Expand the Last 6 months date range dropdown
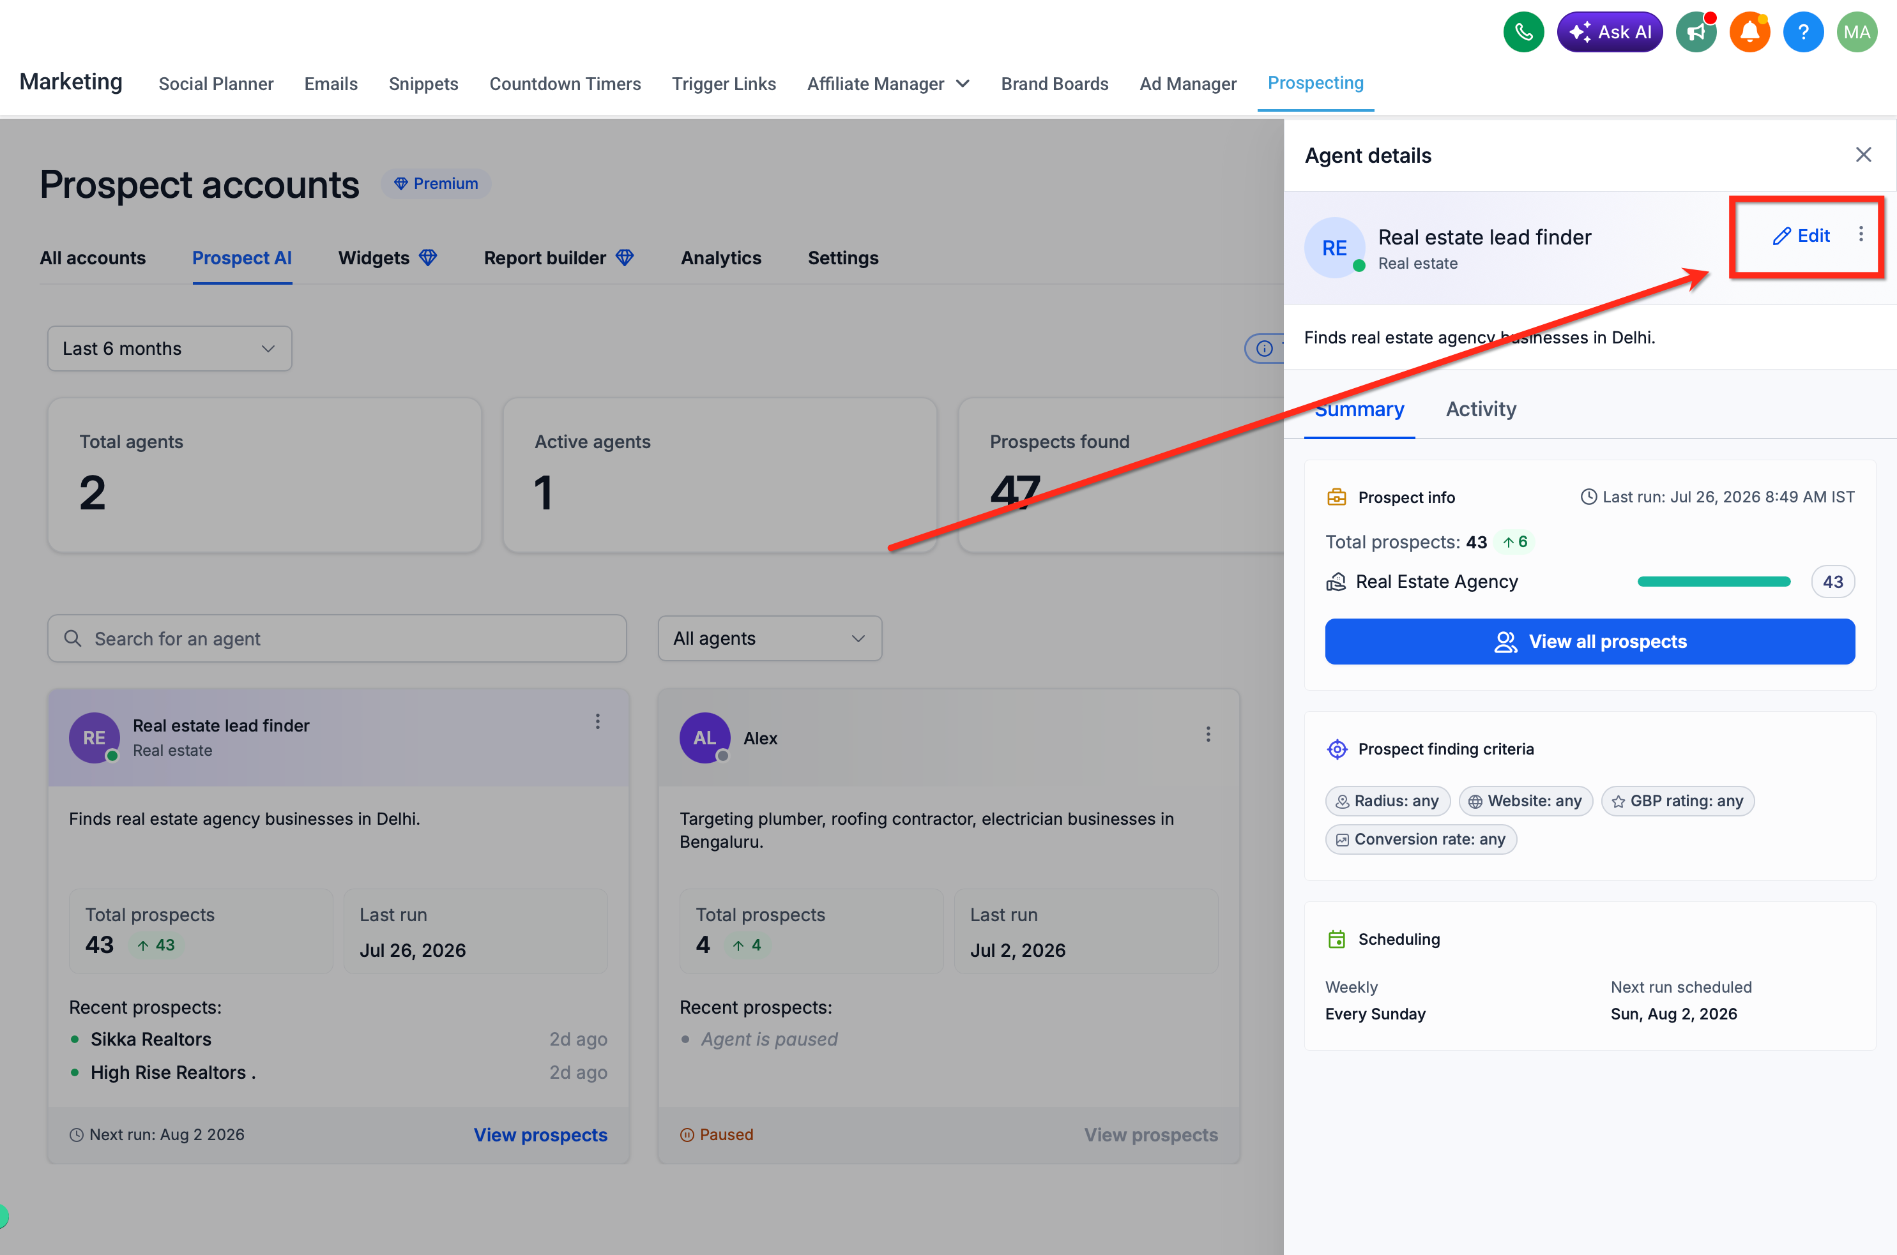Viewport: 1897px width, 1255px height. tap(170, 348)
